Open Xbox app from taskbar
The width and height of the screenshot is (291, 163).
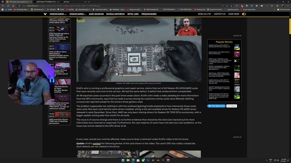[x=143, y=160]
